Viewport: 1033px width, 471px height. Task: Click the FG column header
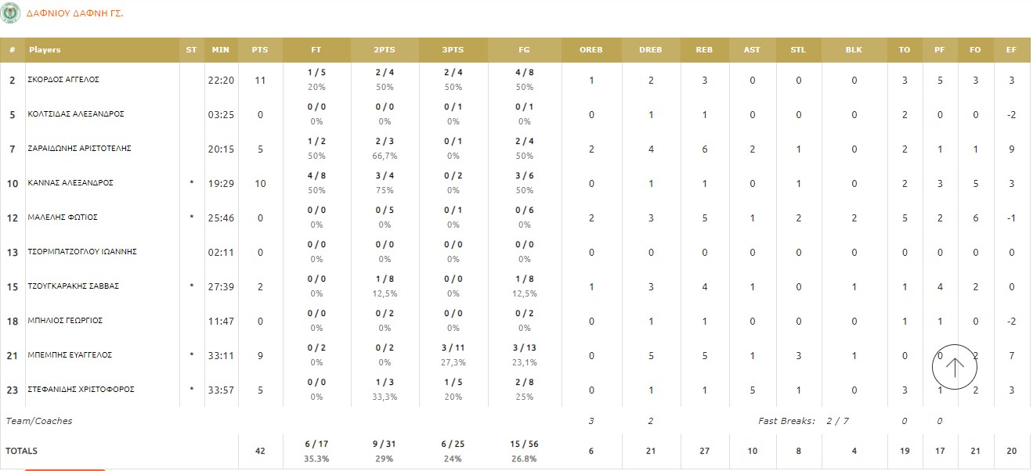click(524, 50)
